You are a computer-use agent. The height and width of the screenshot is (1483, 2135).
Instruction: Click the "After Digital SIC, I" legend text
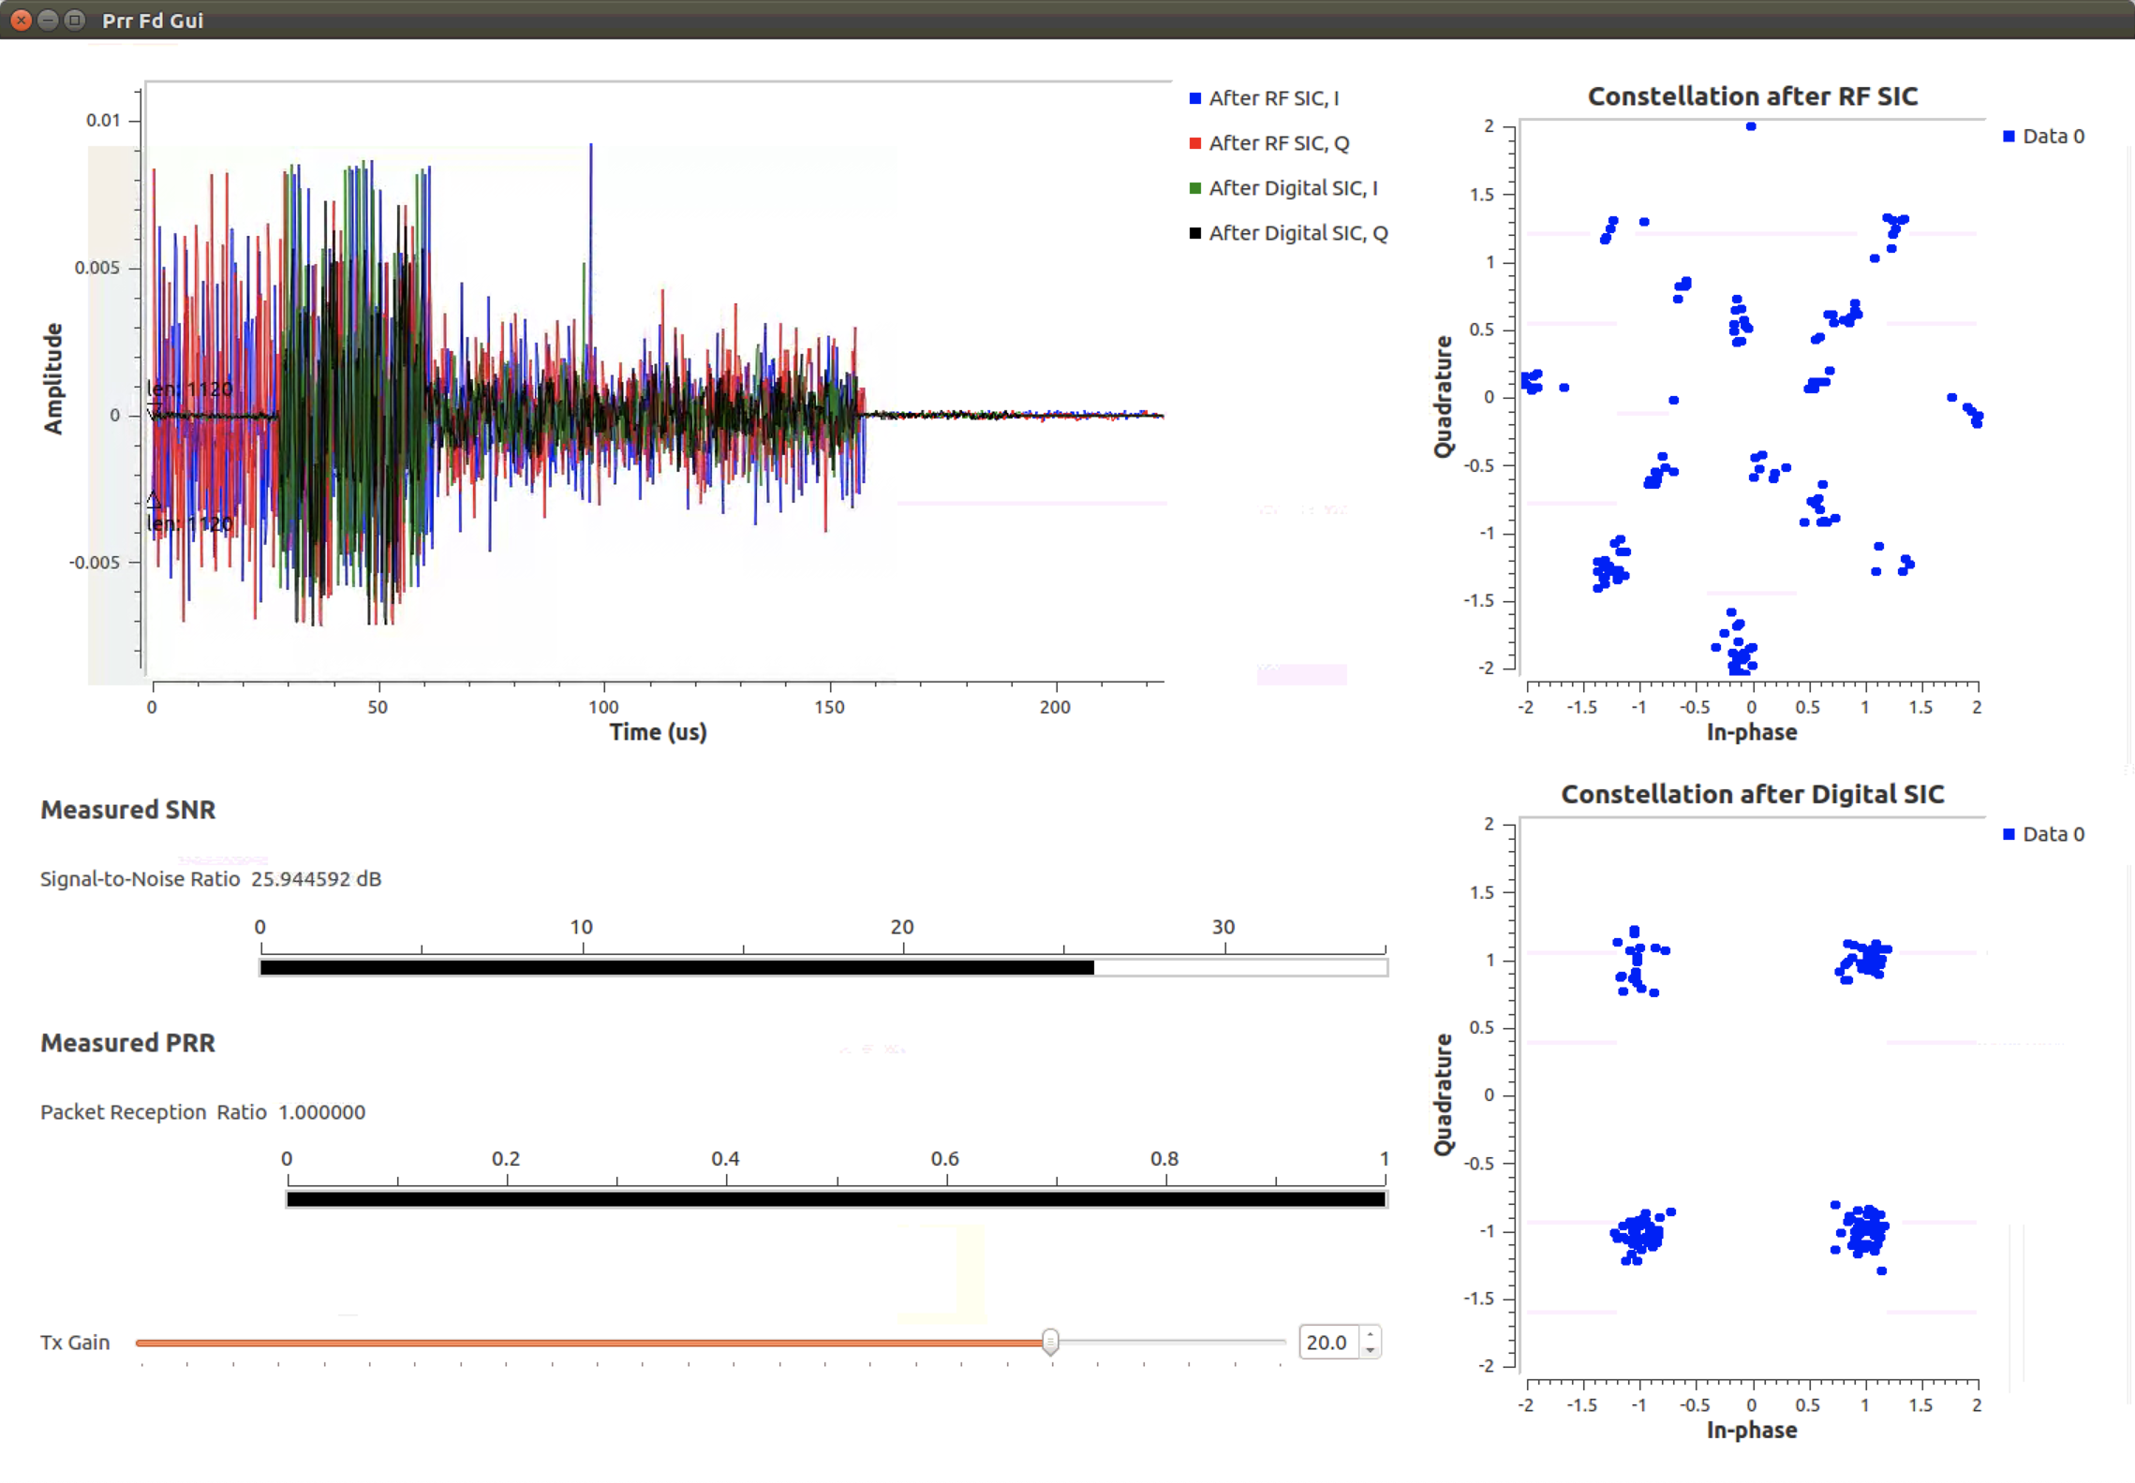coord(1292,188)
